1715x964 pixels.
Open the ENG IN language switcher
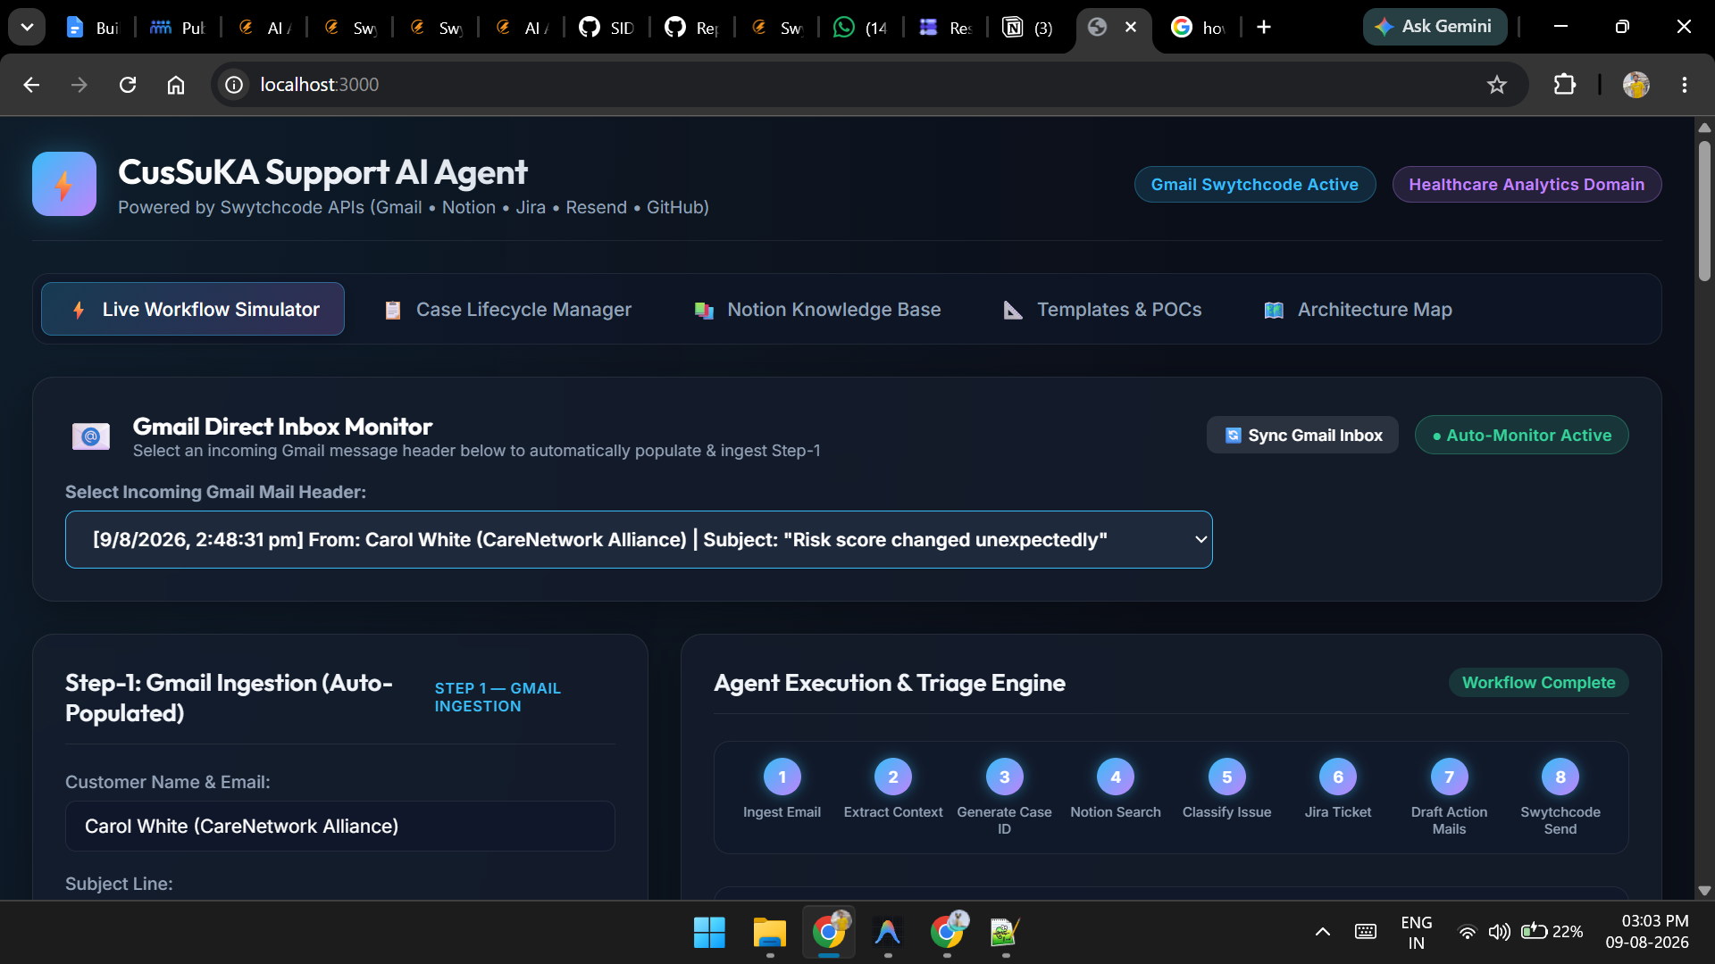click(x=1416, y=933)
